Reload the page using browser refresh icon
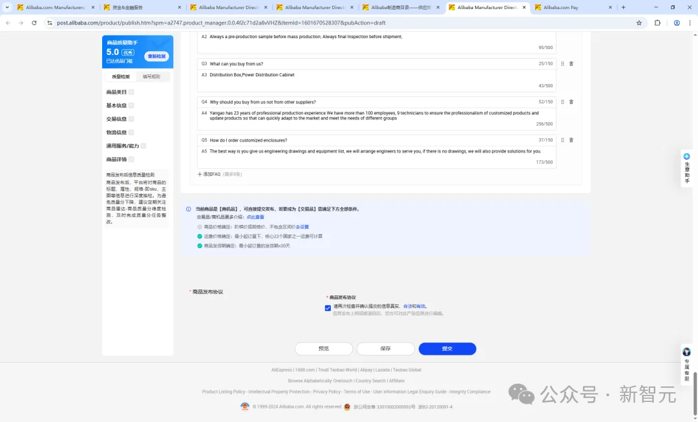The width and height of the screenshot is (698, 422). [34, 23]
